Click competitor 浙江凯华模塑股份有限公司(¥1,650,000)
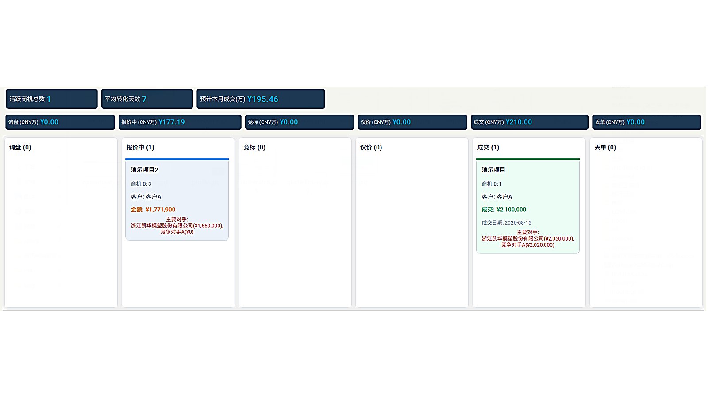The width and height of the screenshot is (708, 398). [x=177, y=226]
